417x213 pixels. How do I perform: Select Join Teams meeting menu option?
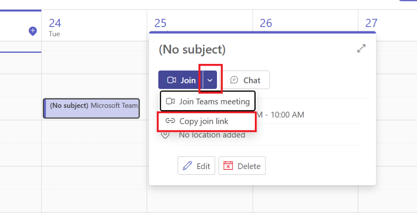click(x=208, y=101)
